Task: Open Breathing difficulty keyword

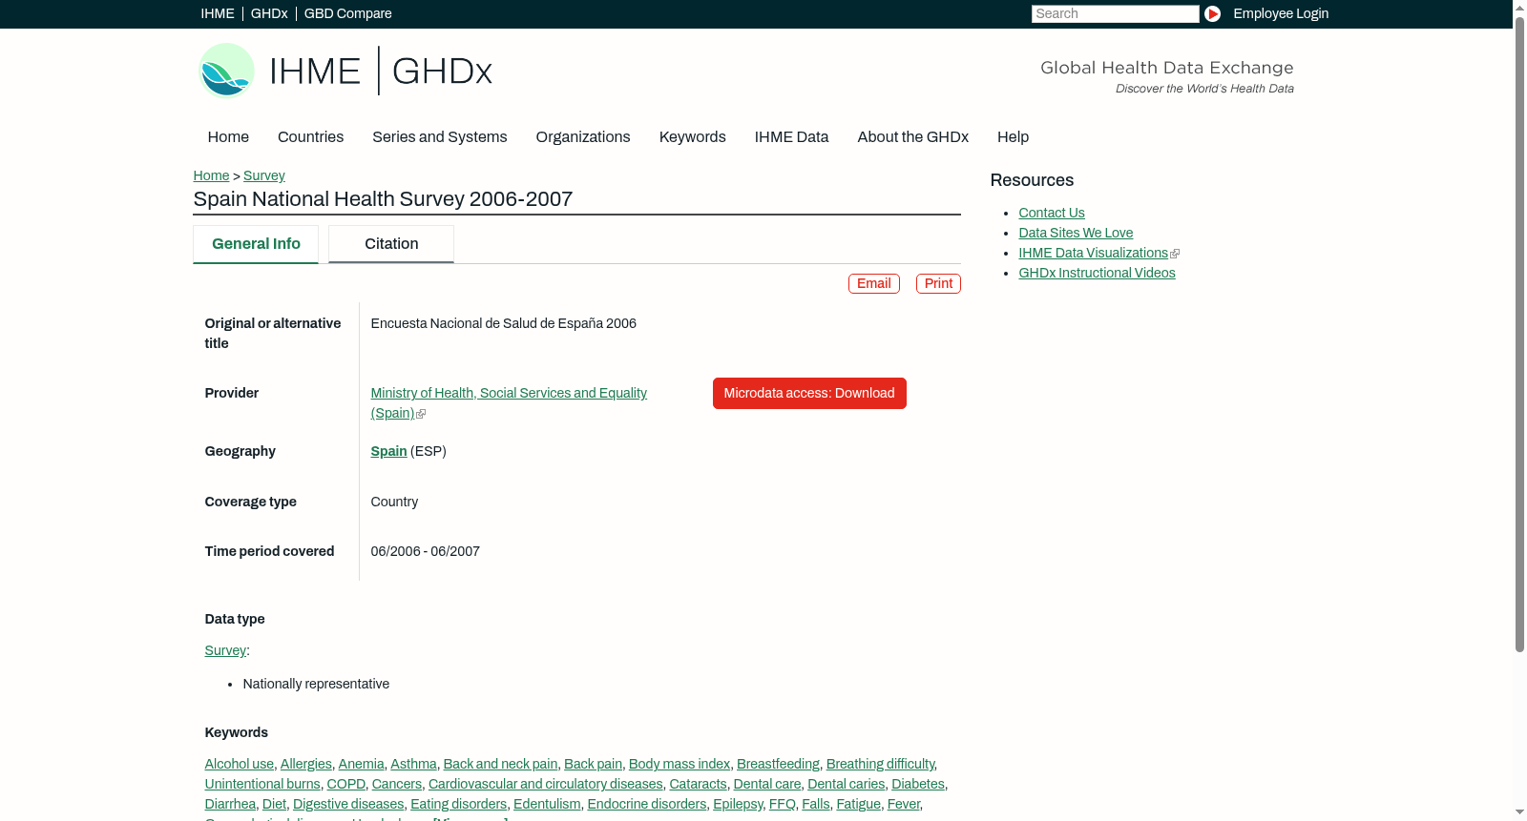Action: [x=880, y=764]
